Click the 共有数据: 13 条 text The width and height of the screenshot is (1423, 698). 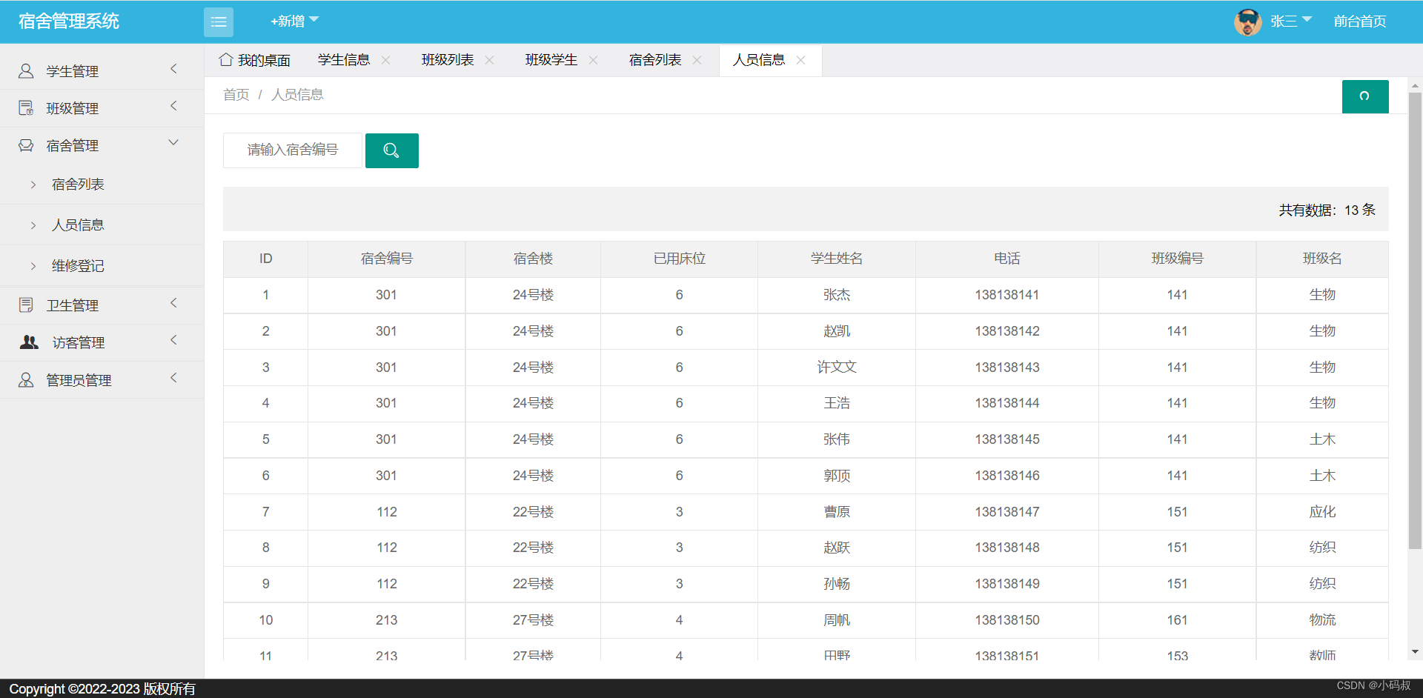1327,210
